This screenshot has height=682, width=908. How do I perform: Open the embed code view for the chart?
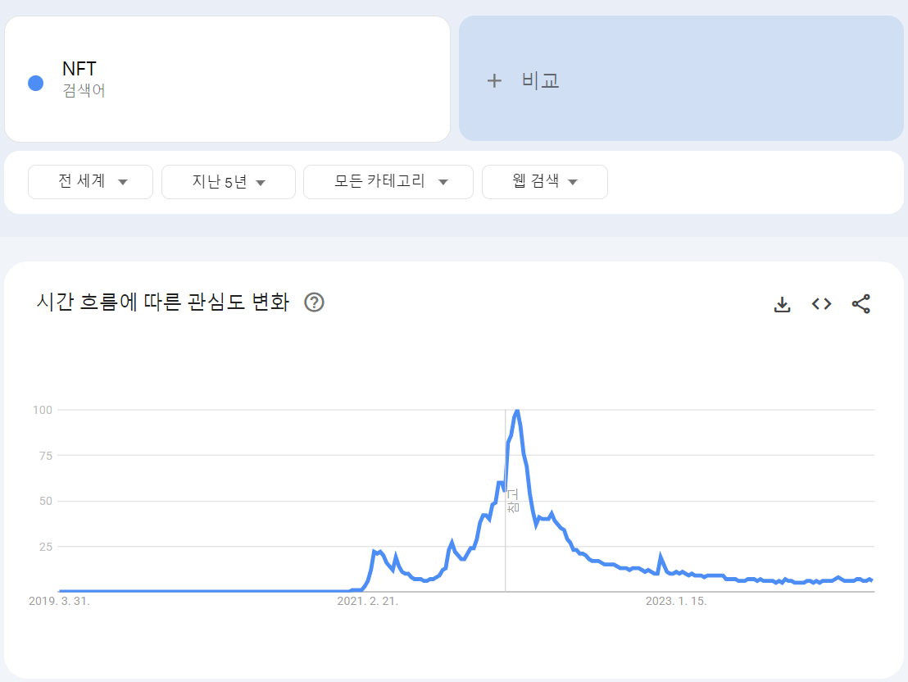click(x=820, y=303)
